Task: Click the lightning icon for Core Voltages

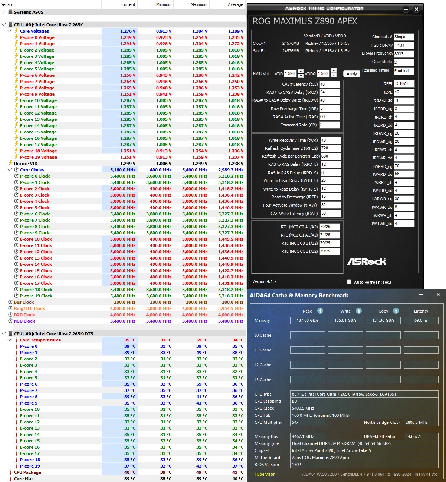Action: 16,31
